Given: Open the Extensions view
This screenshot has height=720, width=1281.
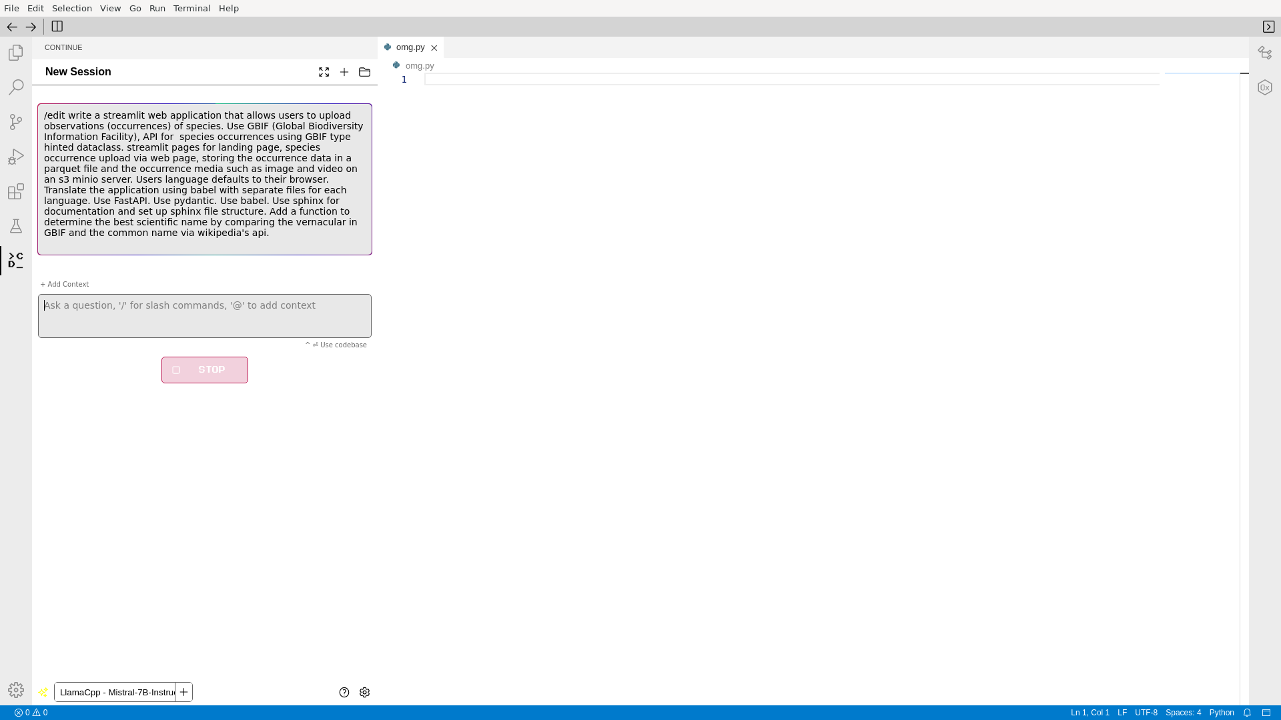Looking at the screenshot, I should pos(16,191).
